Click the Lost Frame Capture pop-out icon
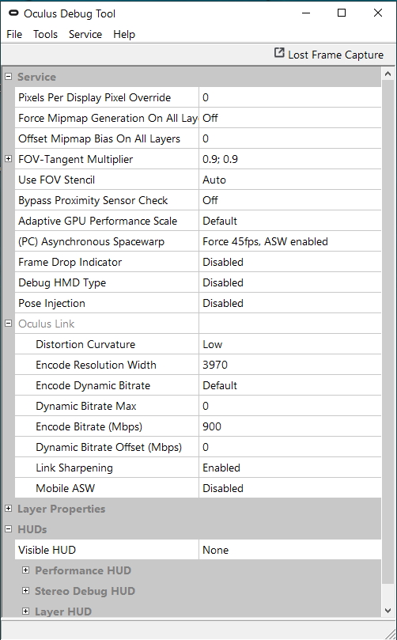 [x=279, y=53]
